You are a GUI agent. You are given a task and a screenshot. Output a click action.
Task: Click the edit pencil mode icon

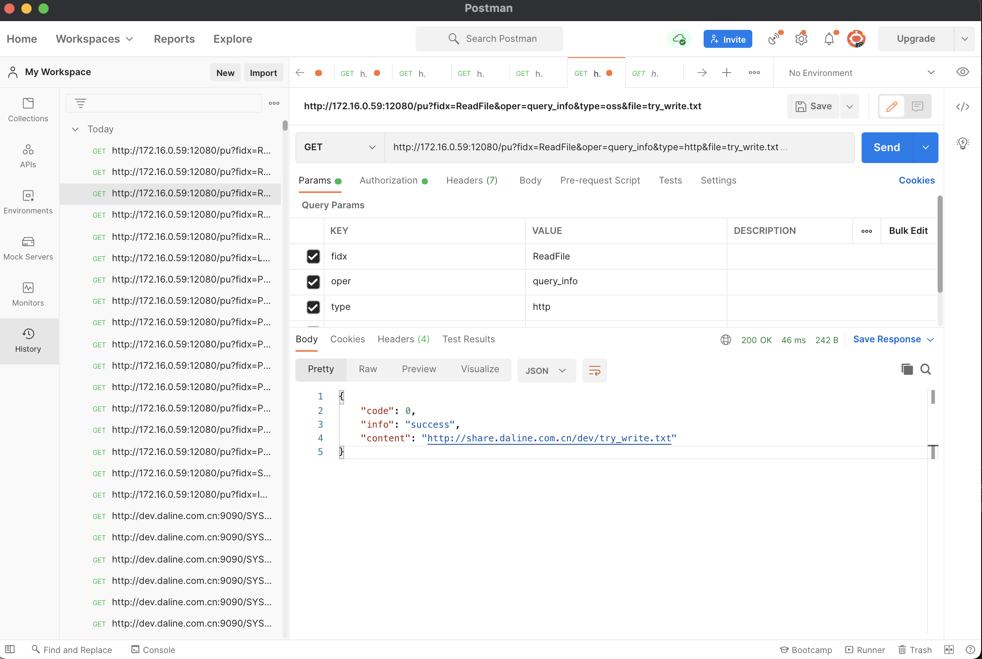[891, 106]
